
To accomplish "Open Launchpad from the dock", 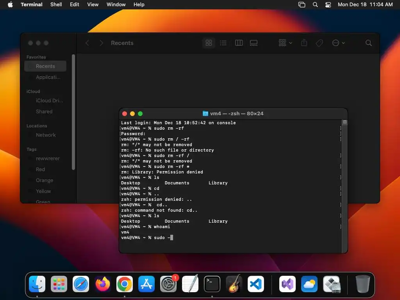I will (x=59, y=284).
